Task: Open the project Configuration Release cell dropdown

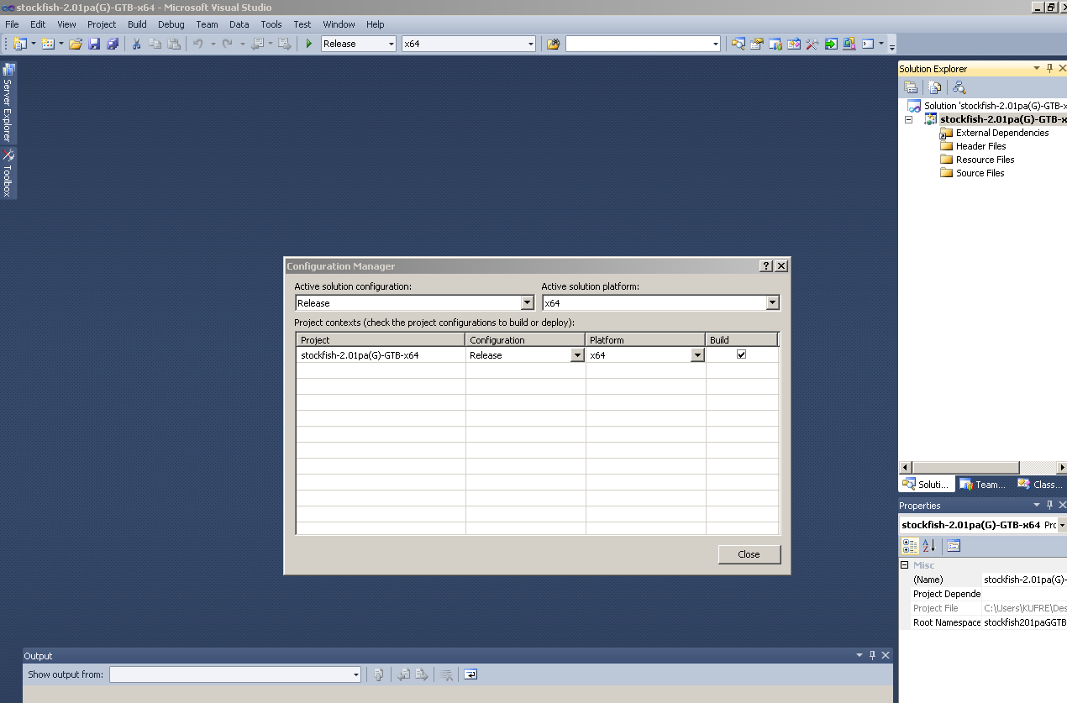Action: click(577, 355)
